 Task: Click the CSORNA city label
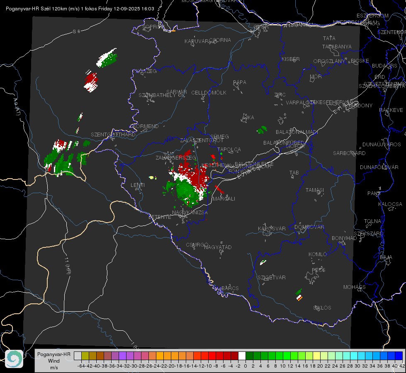(x=220, y=40)
